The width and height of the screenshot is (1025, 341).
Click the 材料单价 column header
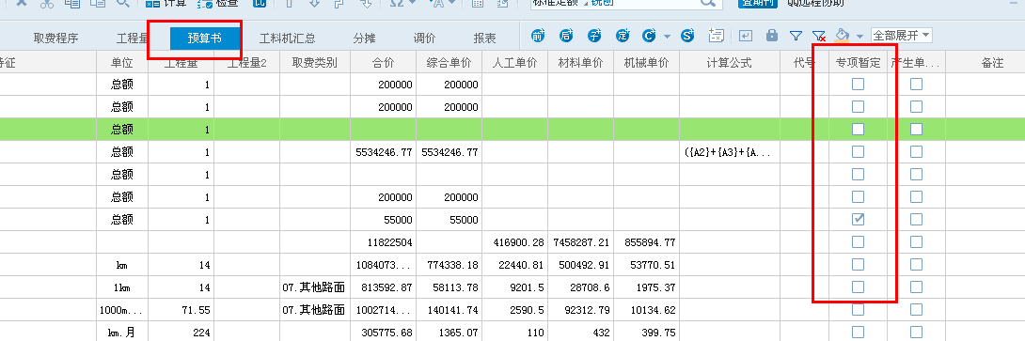point(580,63)
